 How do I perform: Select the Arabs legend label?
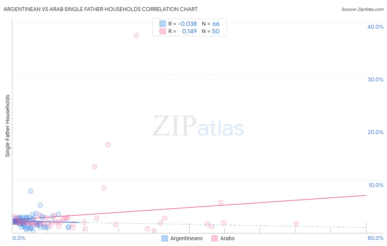pyautogui.click(x=227, y=238)
